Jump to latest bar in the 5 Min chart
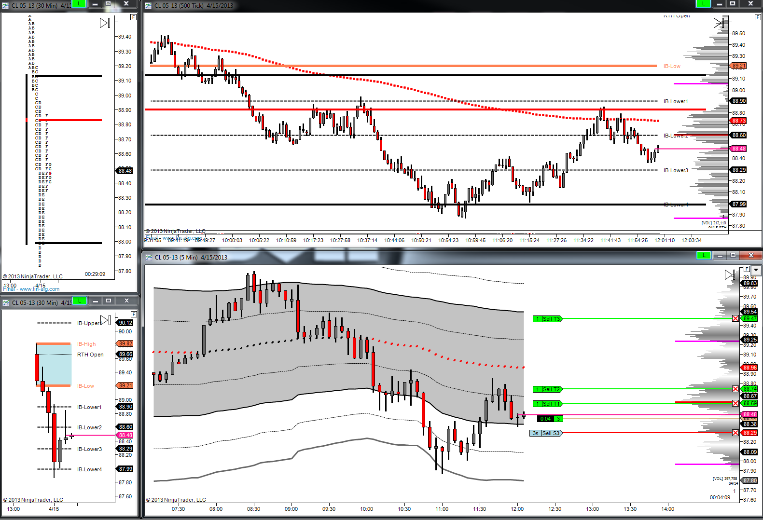The width and height of the screenshot is (763, 520). (x=730, y=274)
